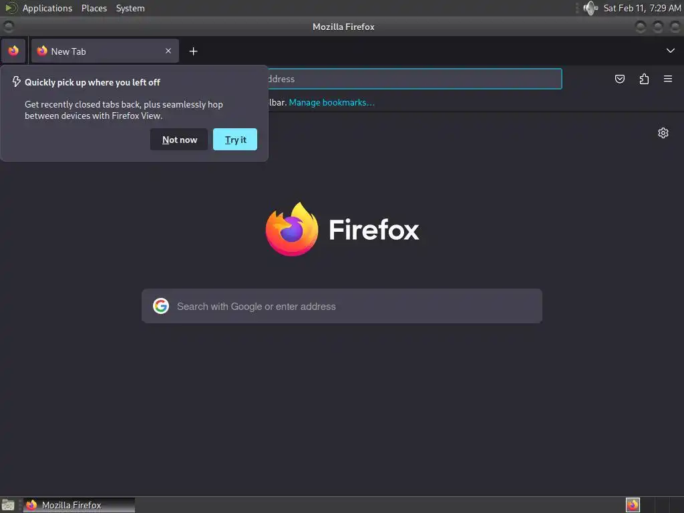The width and height of the screenshot is (684, 513).
Task: Open the System menu
Action: pyautogui.click(x=130, y=8)
